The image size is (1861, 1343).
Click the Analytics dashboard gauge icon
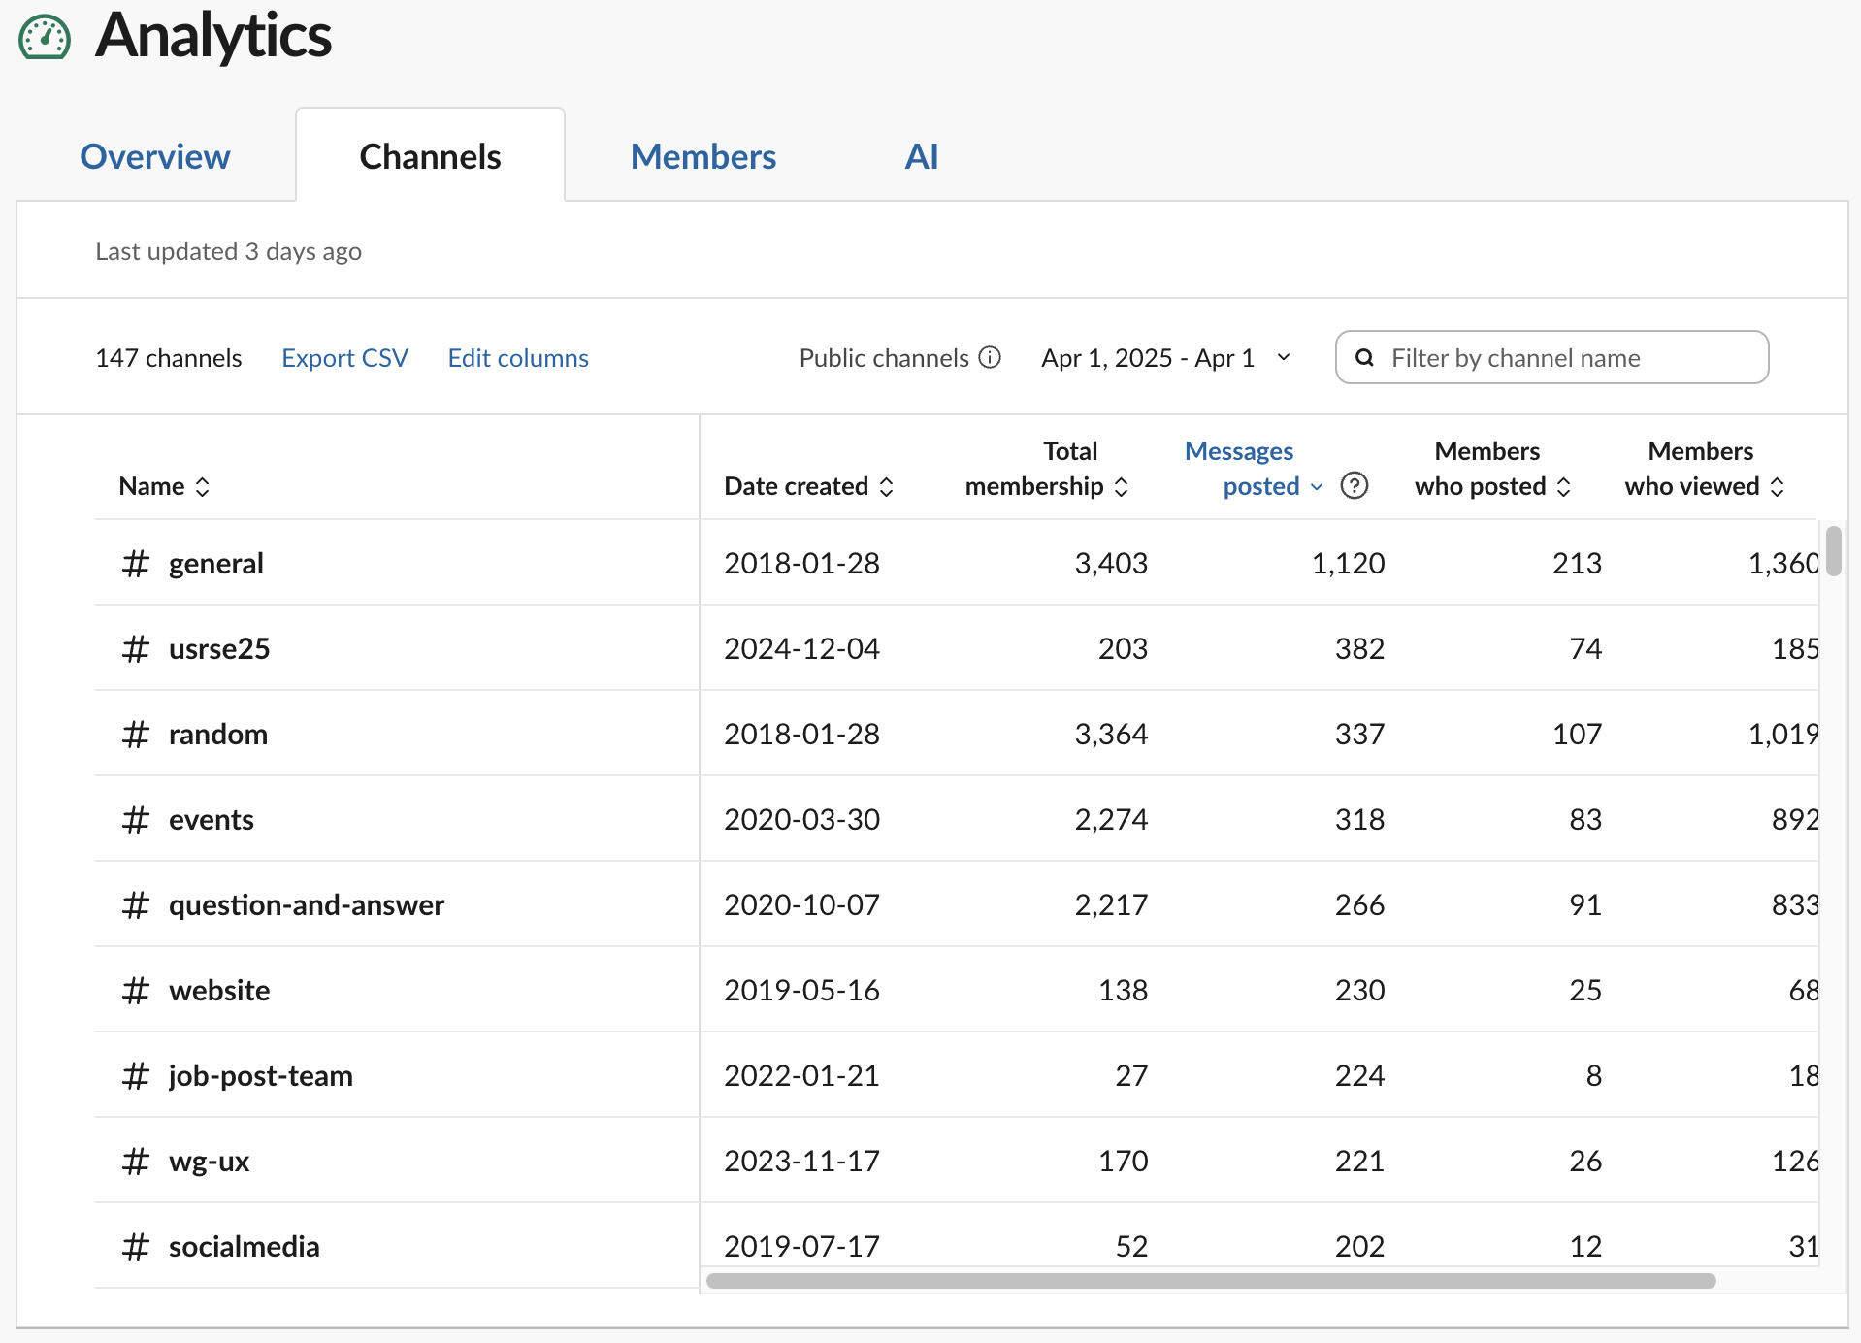tap(45, 37)
